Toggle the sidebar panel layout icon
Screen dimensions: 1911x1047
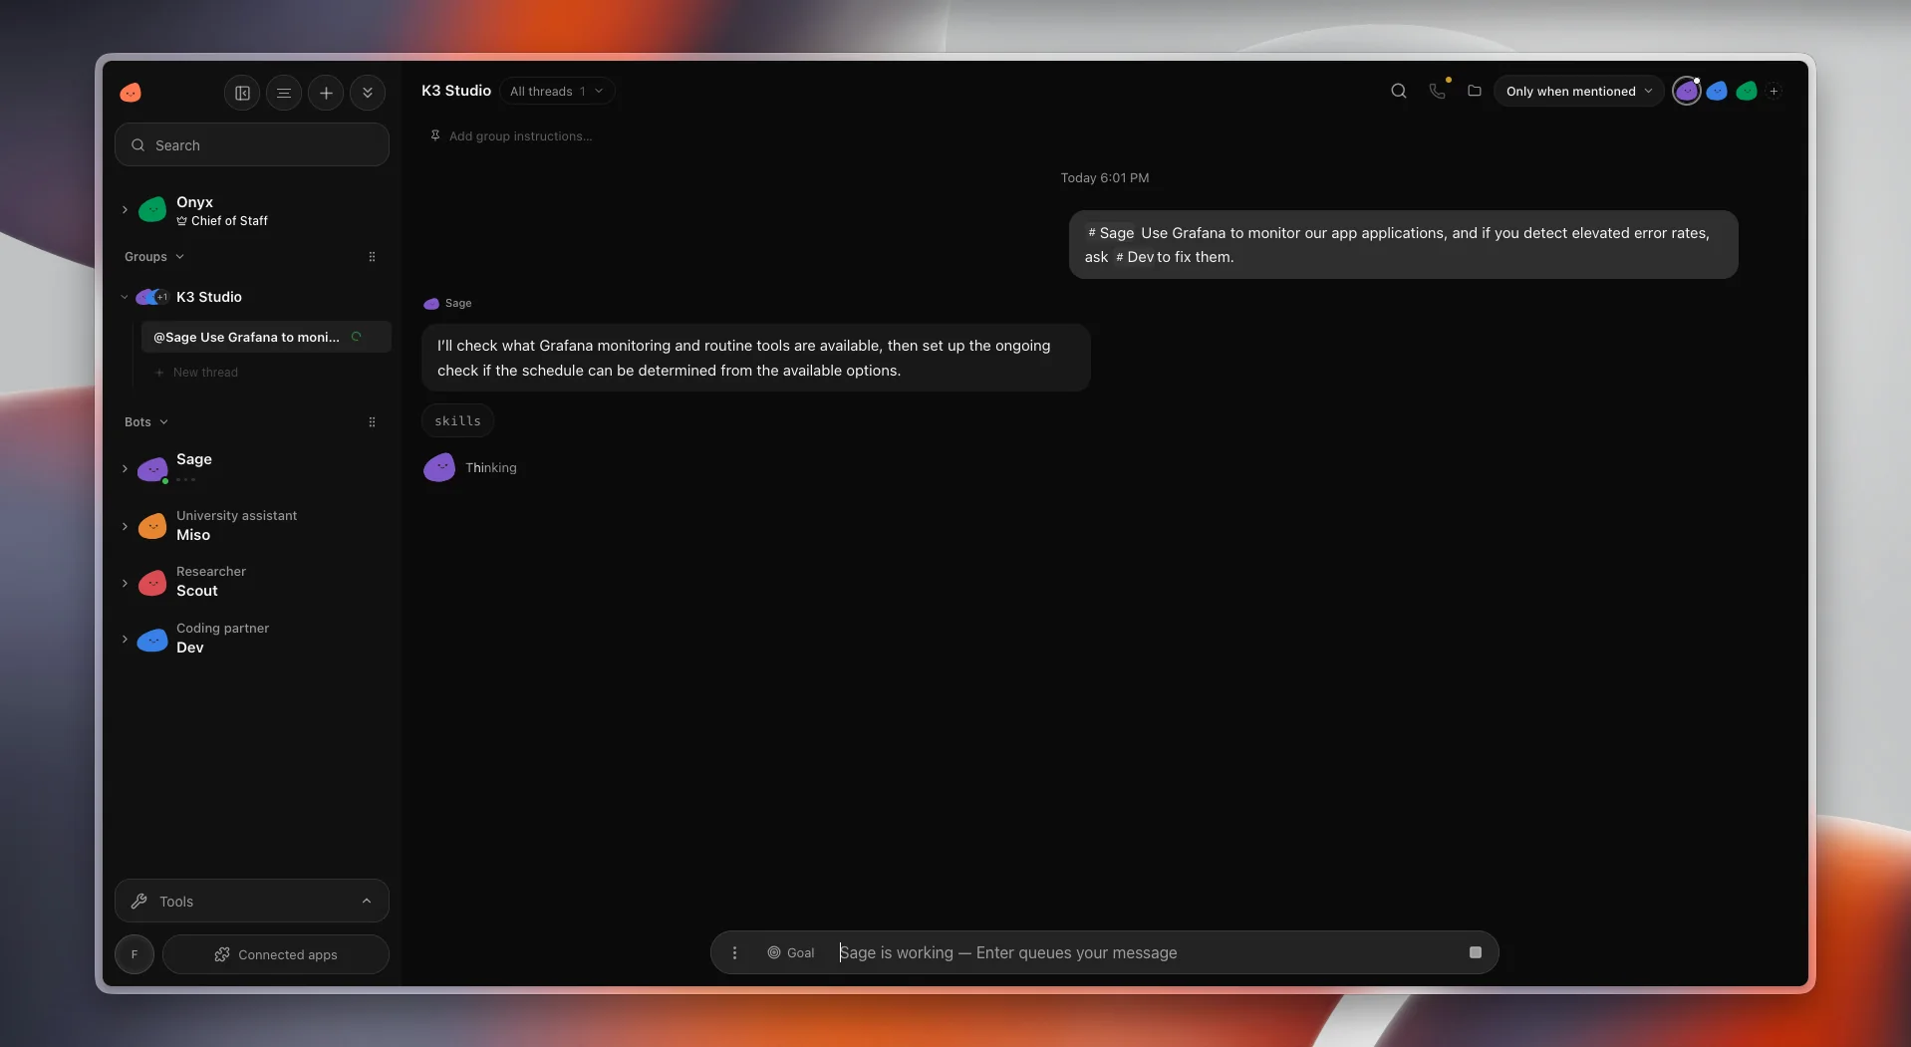[242, 93]
